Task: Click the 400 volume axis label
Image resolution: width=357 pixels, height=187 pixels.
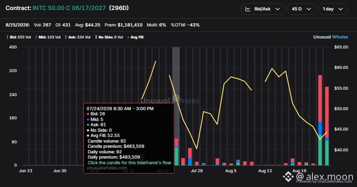Action: [x=13, y=47]
